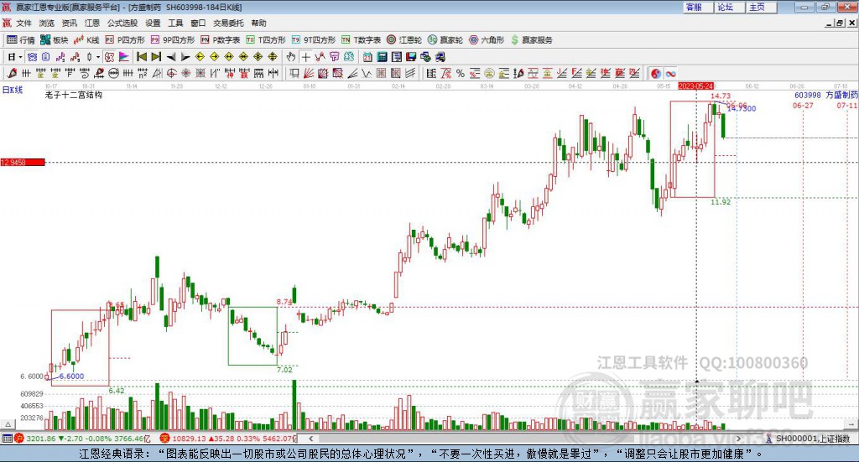
Task: Click the floppy disk save icon
Action: pos(411,57)
